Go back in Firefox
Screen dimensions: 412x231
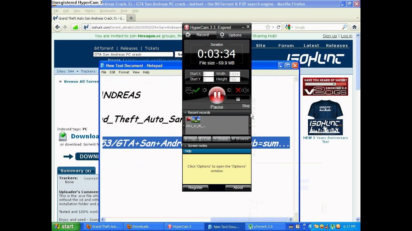(57, 27)
